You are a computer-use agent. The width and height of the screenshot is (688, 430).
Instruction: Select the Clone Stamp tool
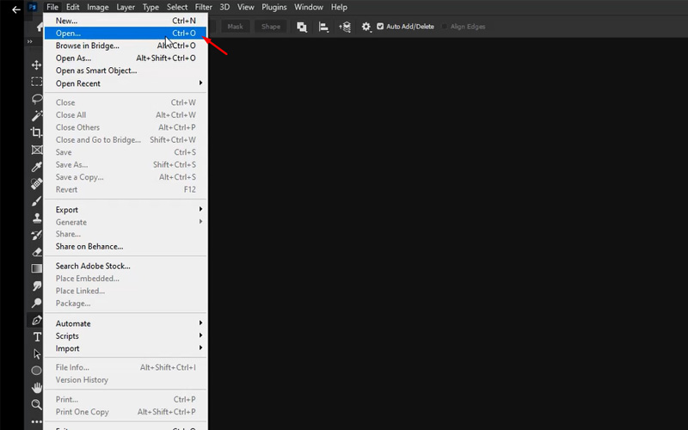coord(36,218)
